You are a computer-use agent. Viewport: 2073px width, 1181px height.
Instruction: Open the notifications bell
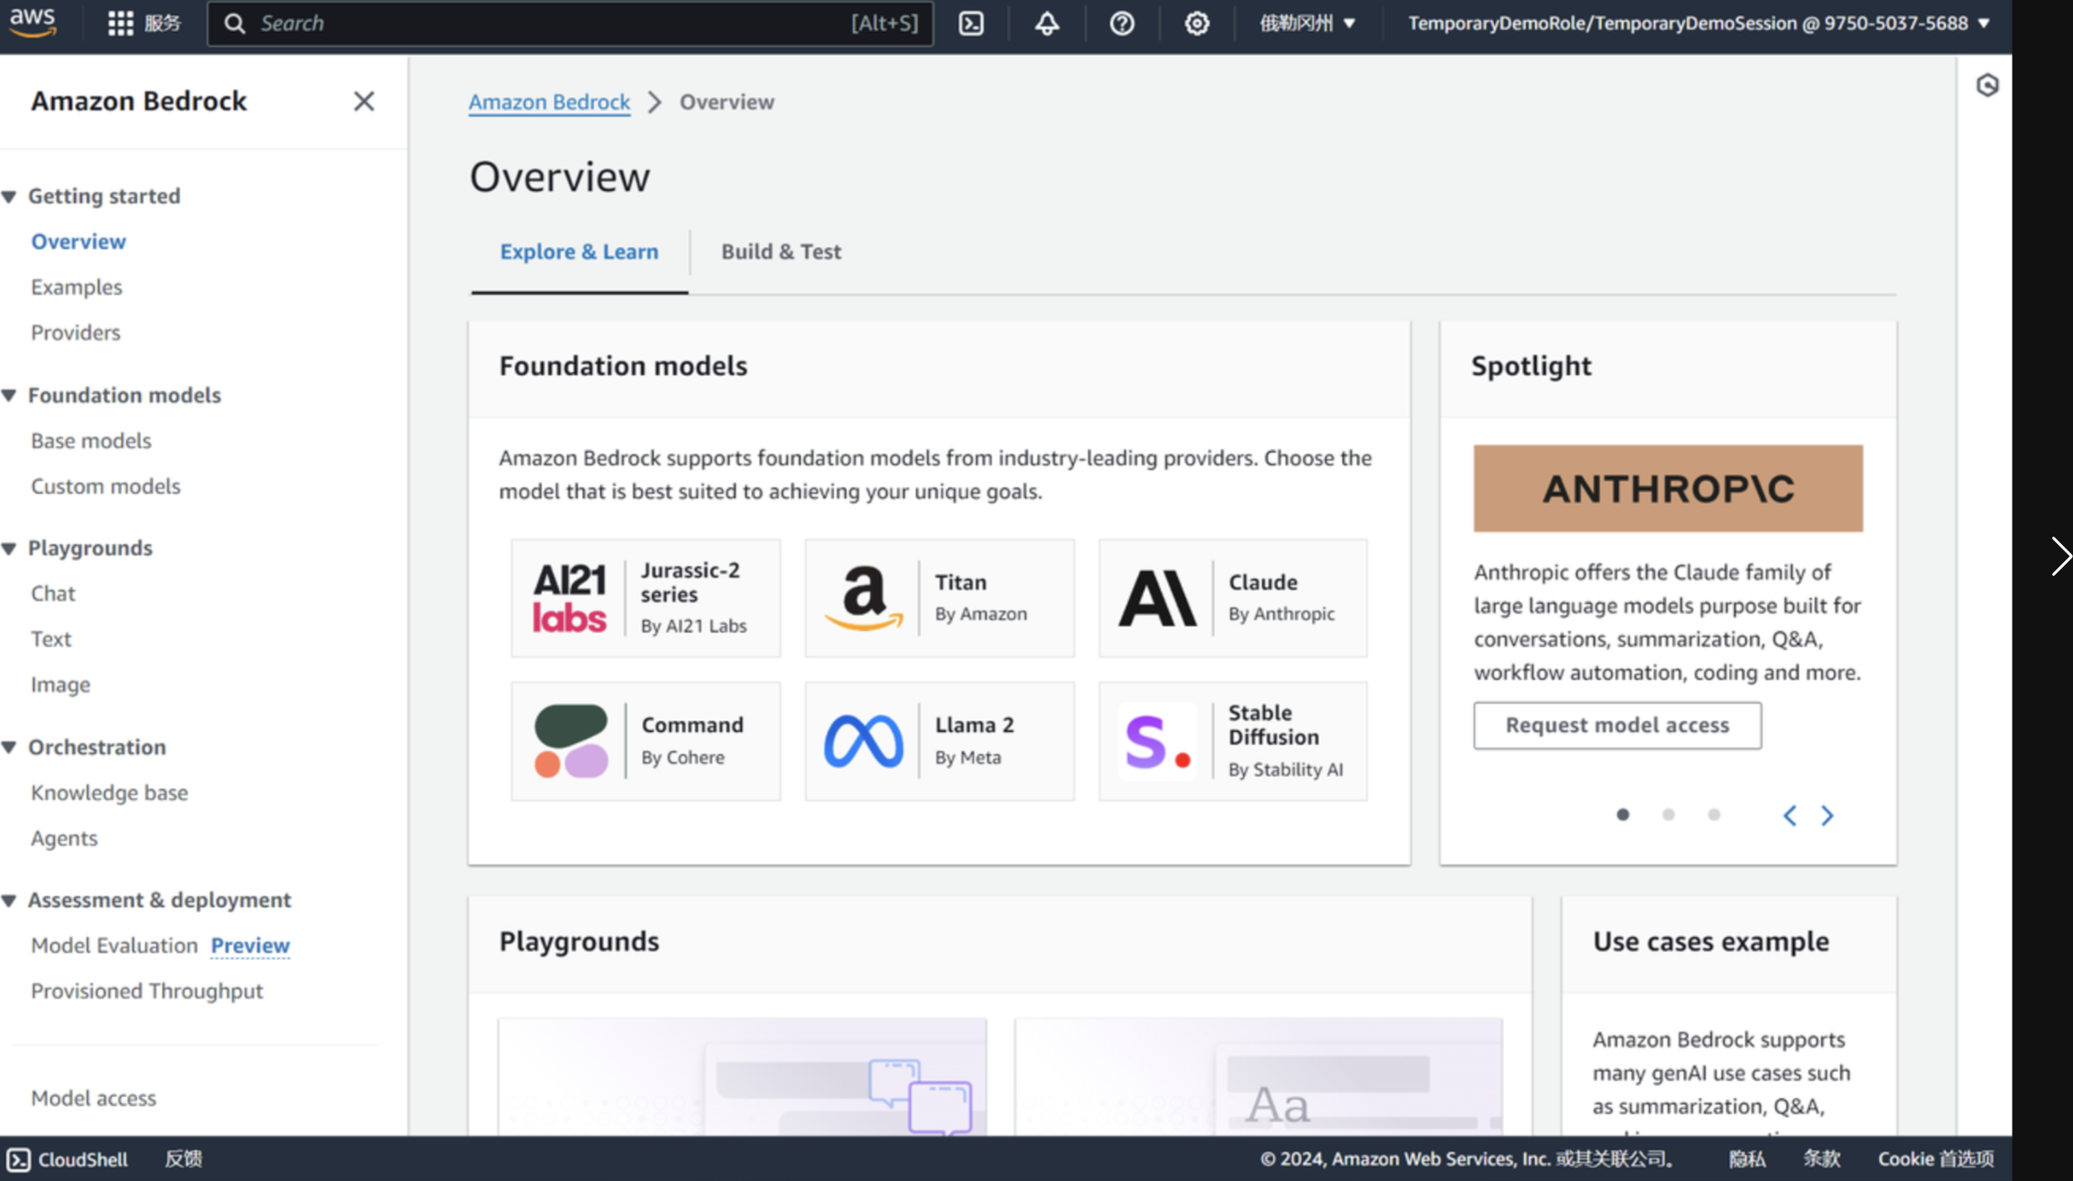(x=1047, y=23)
